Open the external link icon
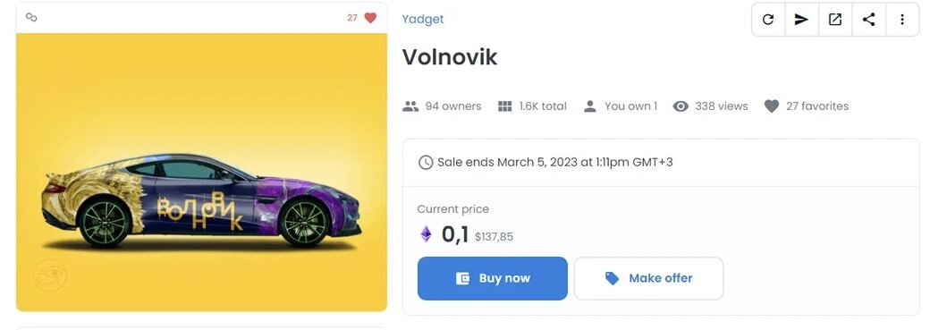Image resolution: width=930 pixels, height=330 pixels. coord(835,20)
